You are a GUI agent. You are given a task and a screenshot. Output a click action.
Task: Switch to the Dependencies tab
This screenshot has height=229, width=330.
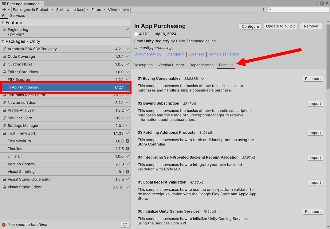point(201,65)
